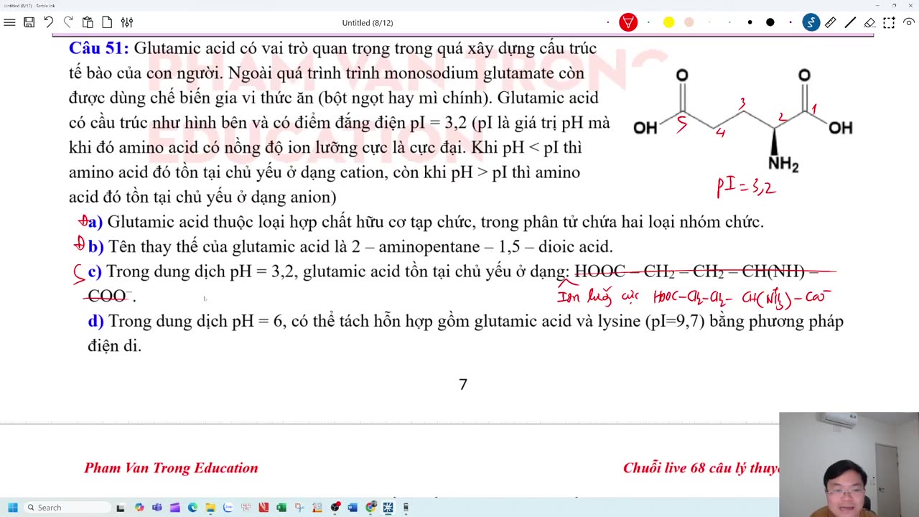Open Task View on the taskbar
The height and width of the screenshot is (517, 919).
tap(121, 508)
